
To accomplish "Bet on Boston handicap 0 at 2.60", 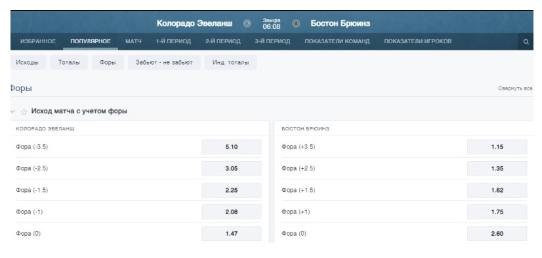I will pos(497,234).
